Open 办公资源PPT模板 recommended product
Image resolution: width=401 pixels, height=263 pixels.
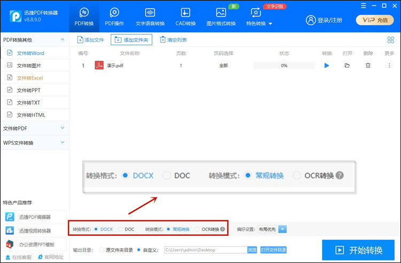(35, 244)
